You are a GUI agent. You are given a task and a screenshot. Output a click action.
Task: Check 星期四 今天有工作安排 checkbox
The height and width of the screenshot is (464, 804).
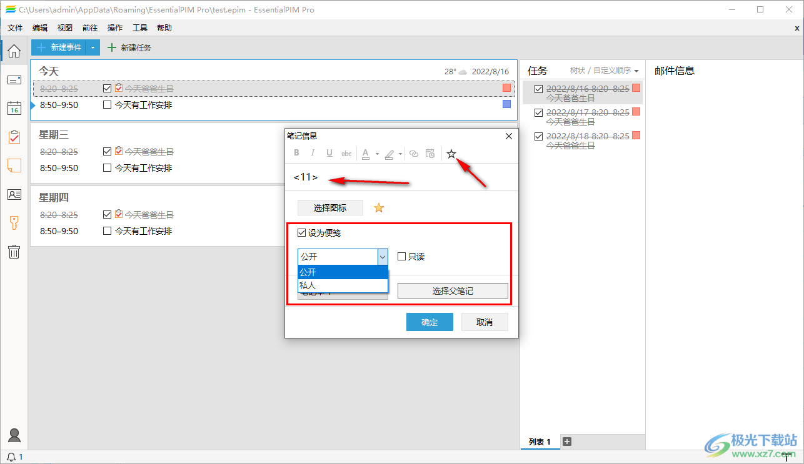click(x=107, y=231)
